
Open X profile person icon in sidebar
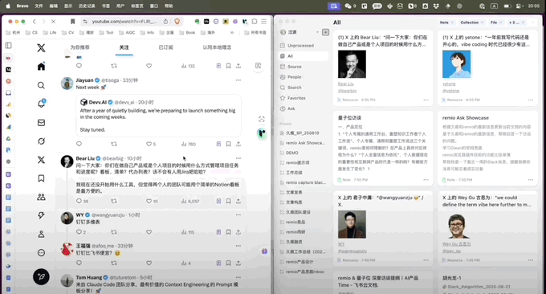click(x=41, y=234)
